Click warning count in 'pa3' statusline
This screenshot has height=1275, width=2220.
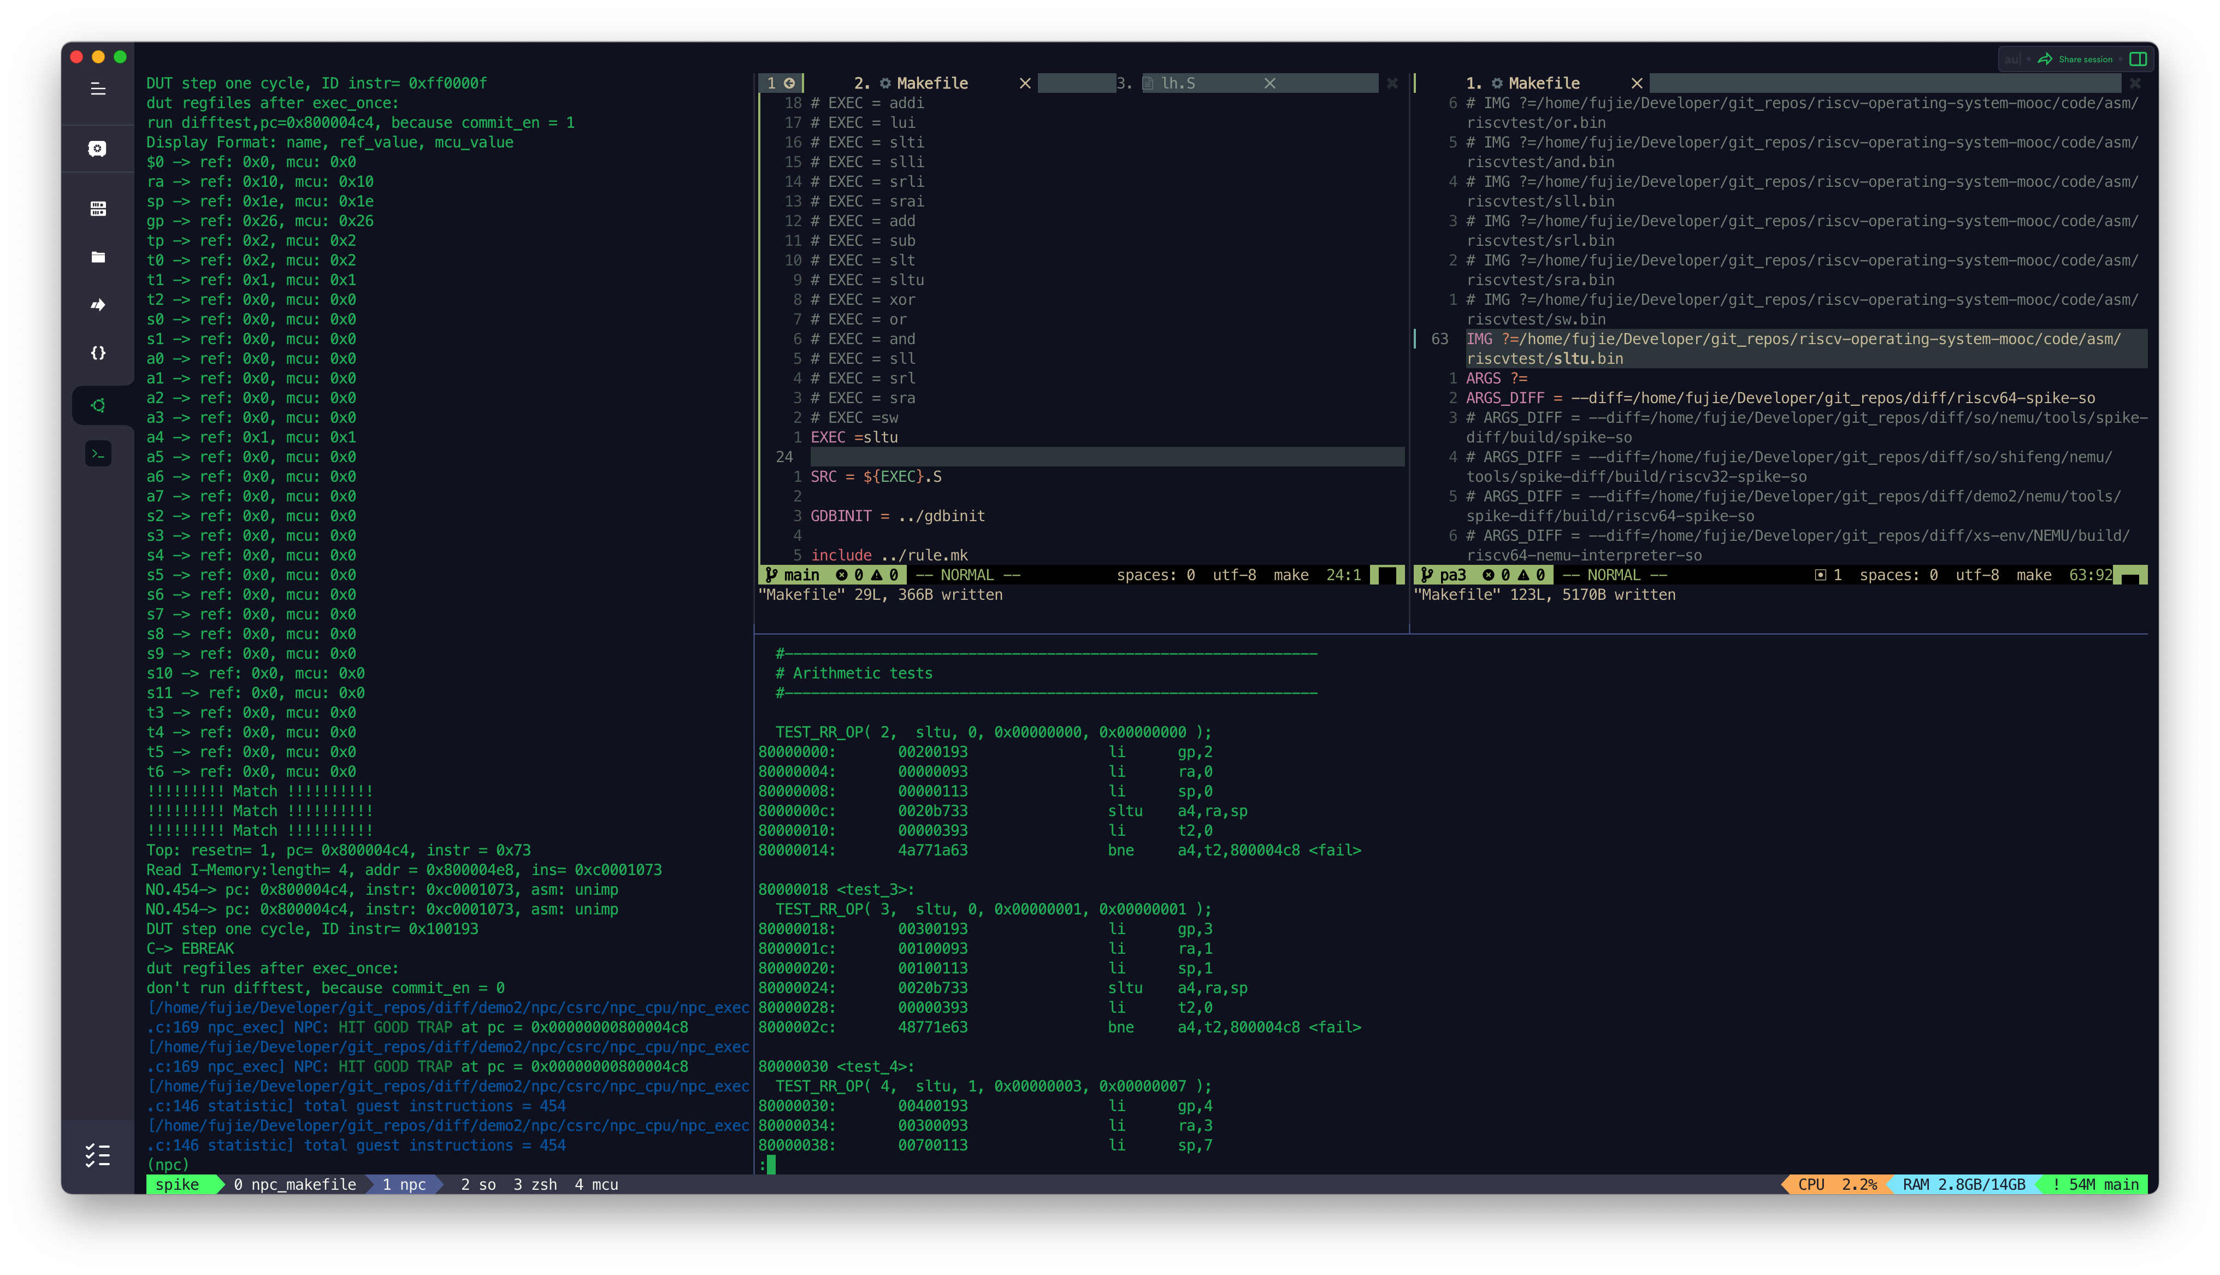(x=1531, y=575)
